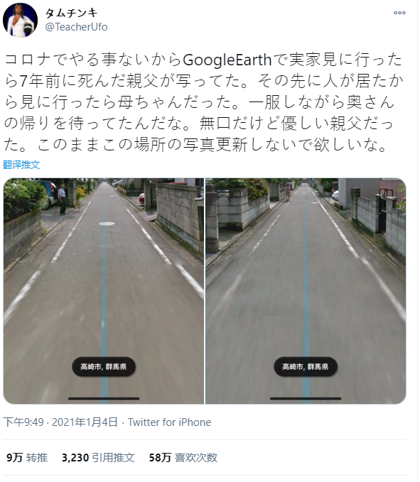Open the tweet timestamp 下午9:49
420x482 pixels.
tap(23, 422)
